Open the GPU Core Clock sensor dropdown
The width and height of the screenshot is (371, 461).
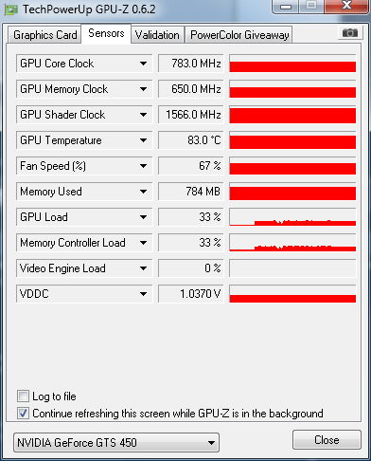(143, 64)
